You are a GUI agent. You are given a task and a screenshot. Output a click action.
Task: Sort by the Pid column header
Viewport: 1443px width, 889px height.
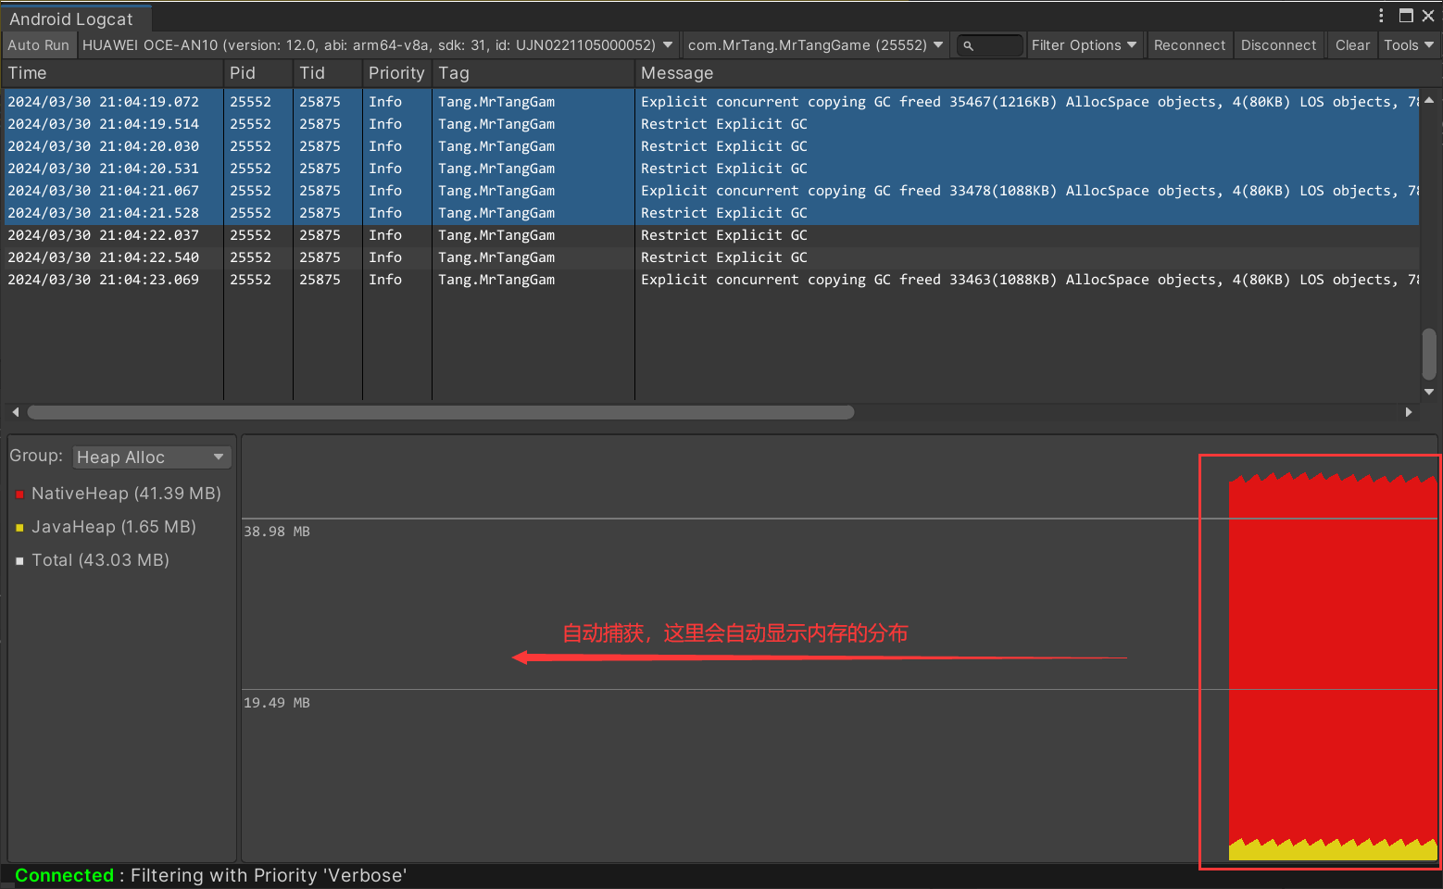(258, 73)
